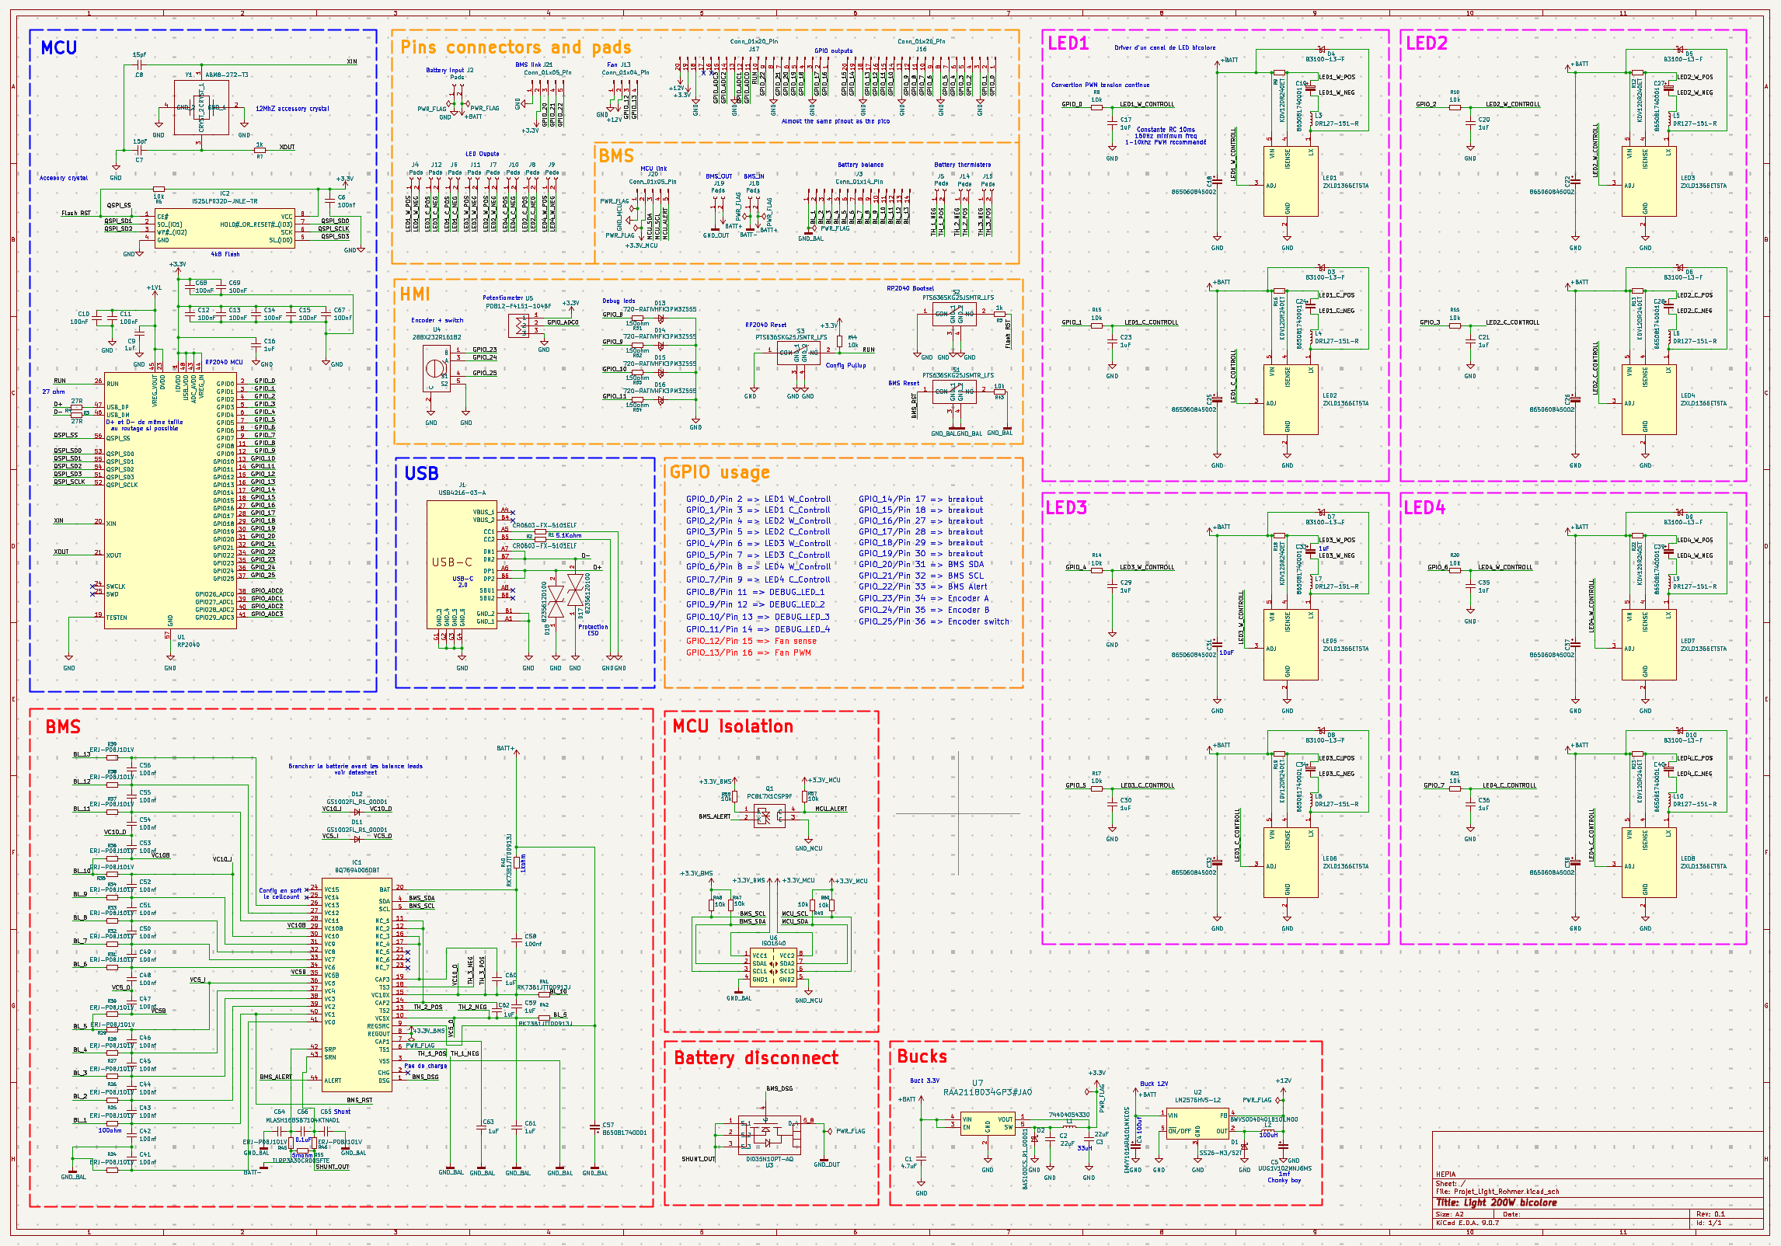Select the USB-C connector symbol J1
Image resolution: width=1781 pixels, height=1246 pixels.
click(x=461, y=563)
